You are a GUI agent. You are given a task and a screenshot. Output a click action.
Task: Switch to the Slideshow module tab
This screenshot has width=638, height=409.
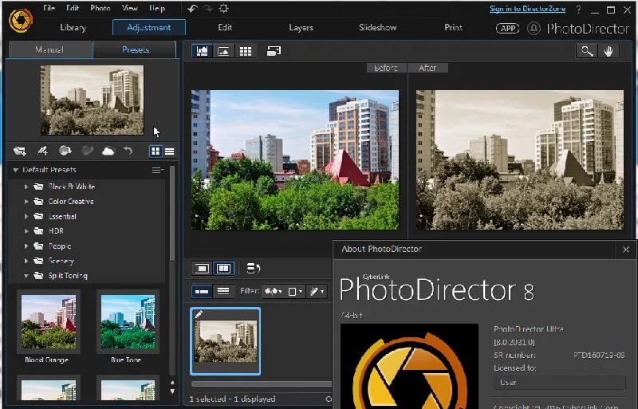tap(377, 28)
